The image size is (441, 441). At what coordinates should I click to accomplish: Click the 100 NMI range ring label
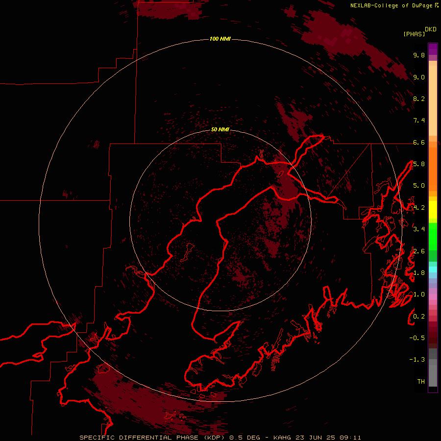coord(220,39)
